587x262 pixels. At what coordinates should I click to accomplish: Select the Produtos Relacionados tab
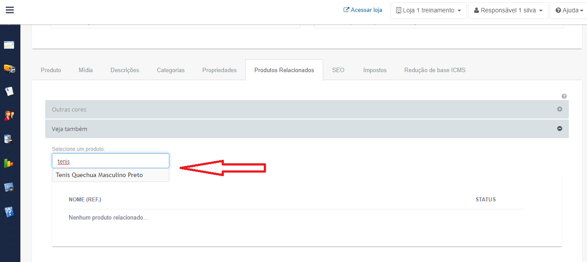pyautogui.click(x=284, y=70)
